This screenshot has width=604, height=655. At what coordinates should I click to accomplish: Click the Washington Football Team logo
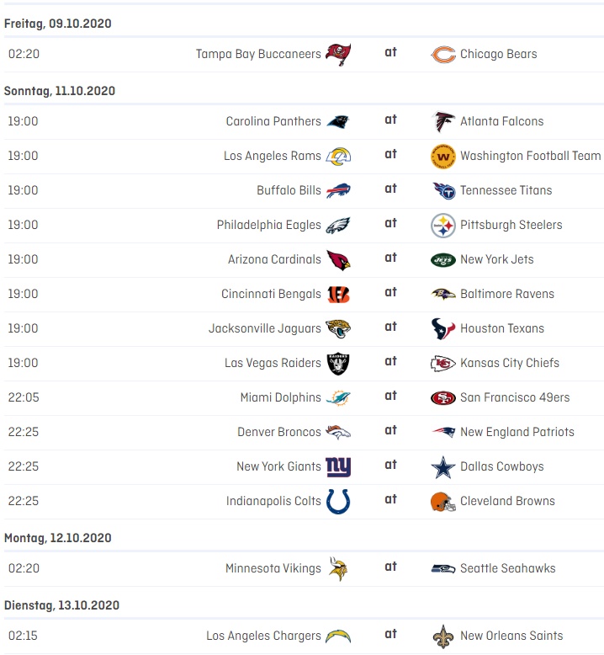(x=443, y=156)
